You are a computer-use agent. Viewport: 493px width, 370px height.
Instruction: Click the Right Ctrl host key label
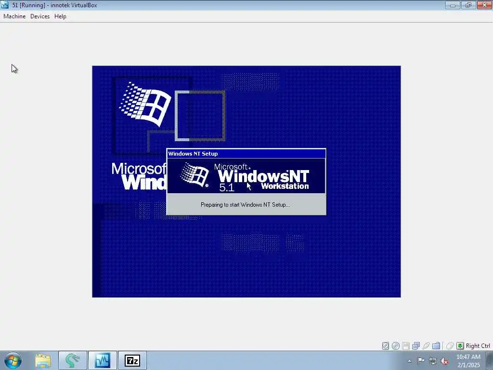pos(478,346)
